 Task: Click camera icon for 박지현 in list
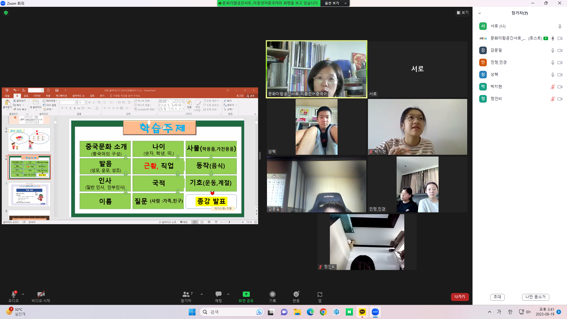pyautogui.click(x=560, y=87)
